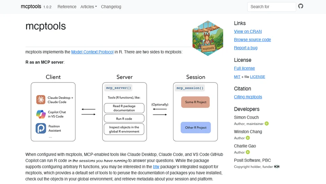Click the Copilot Chat icon in diagram
The width and height of the screenshot is (326, 184).
(x=41, y=114)
